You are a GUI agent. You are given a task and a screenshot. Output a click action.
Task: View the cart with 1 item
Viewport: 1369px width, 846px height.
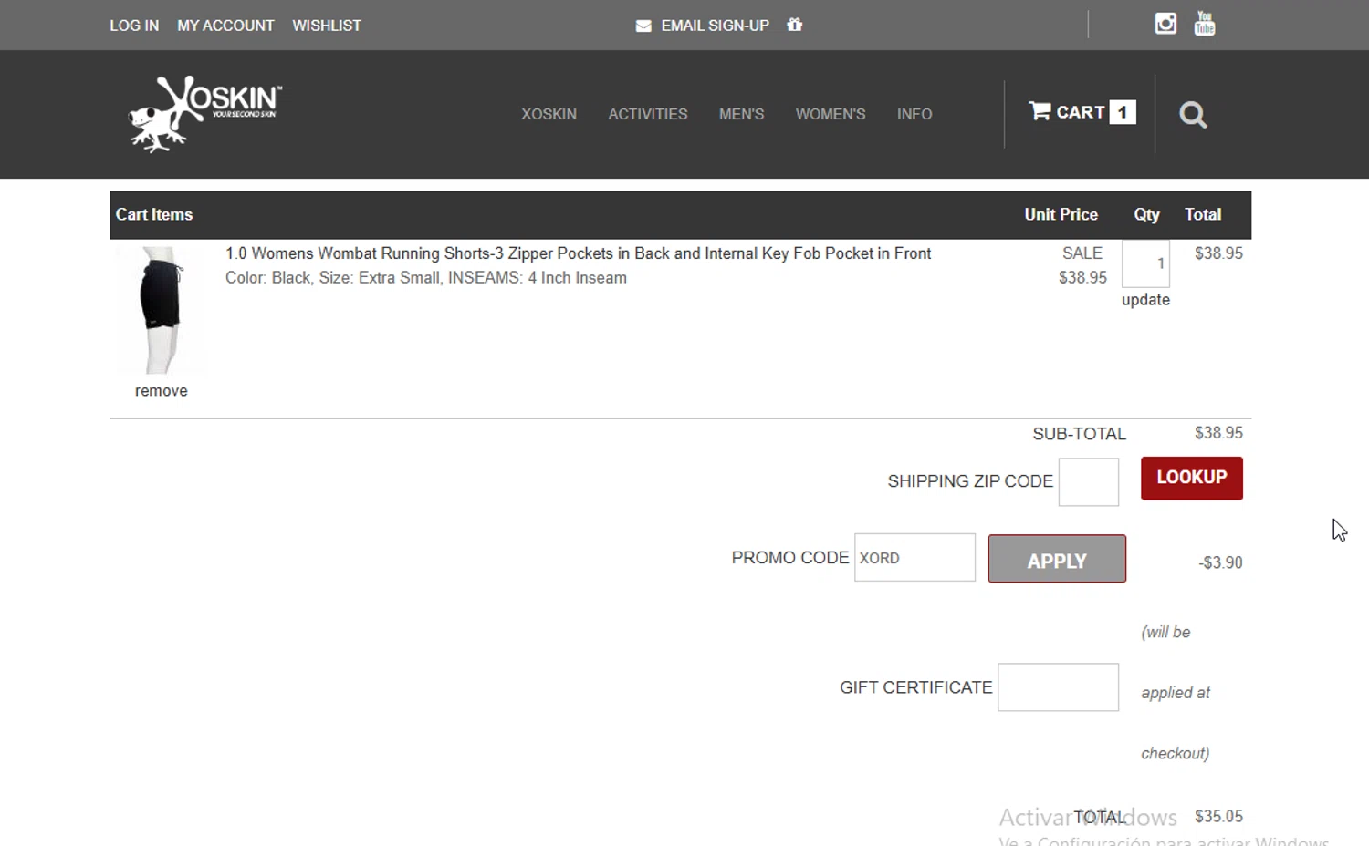tap(1082, 112)
